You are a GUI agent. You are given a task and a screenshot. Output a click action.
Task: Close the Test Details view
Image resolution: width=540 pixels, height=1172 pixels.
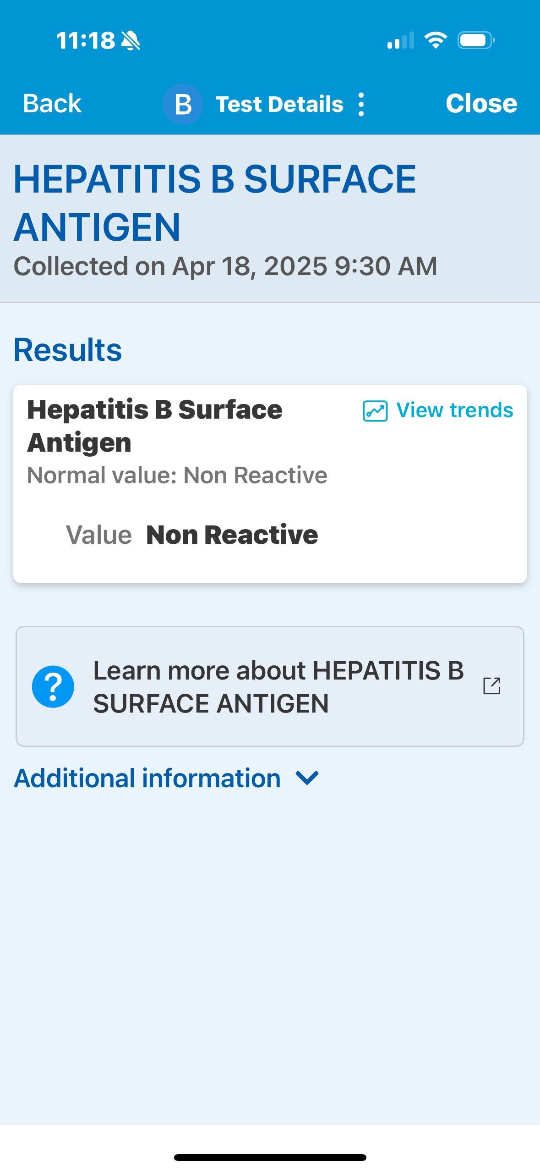481,104
